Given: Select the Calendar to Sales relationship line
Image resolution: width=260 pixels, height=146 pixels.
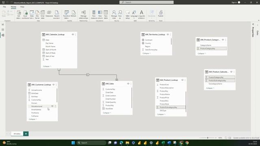Looking at the screenshot, I should point(88,75).
